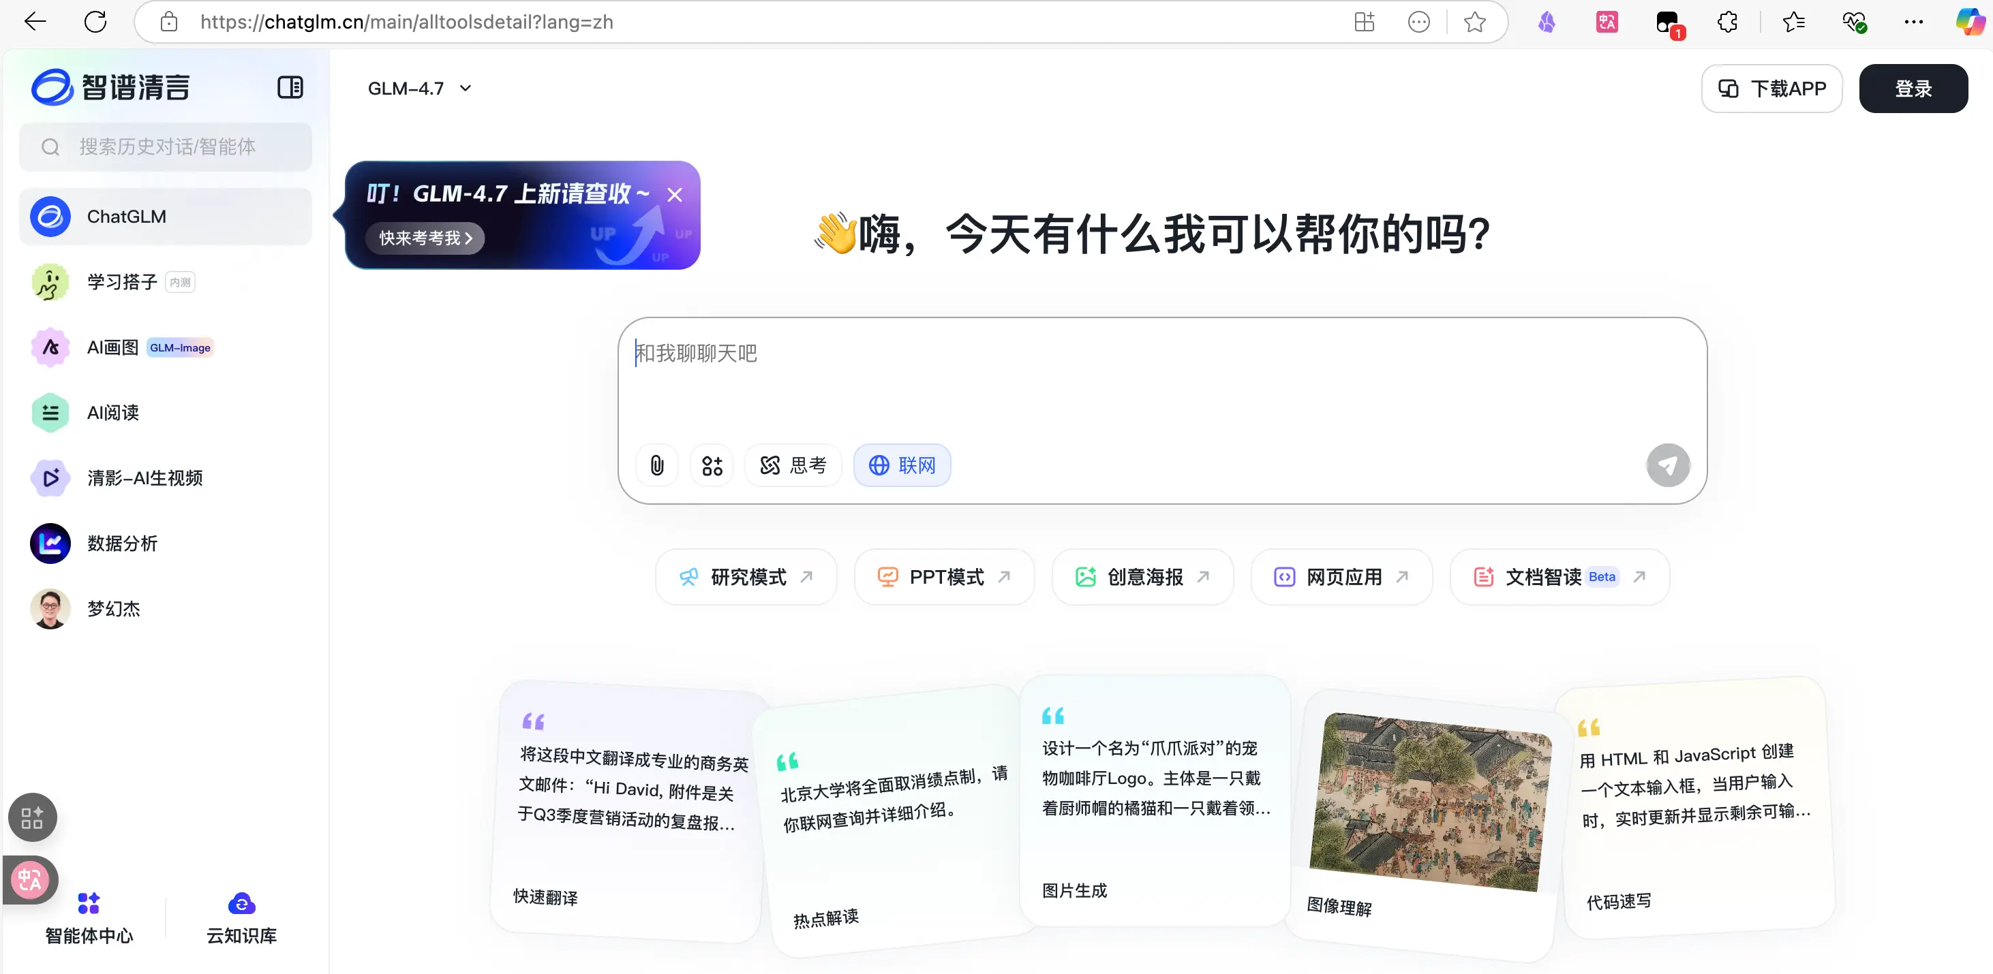This screenshot has height=974, width=1993.
Task: Expand the GLM-4.7 model dropdown
Action: 420,88
